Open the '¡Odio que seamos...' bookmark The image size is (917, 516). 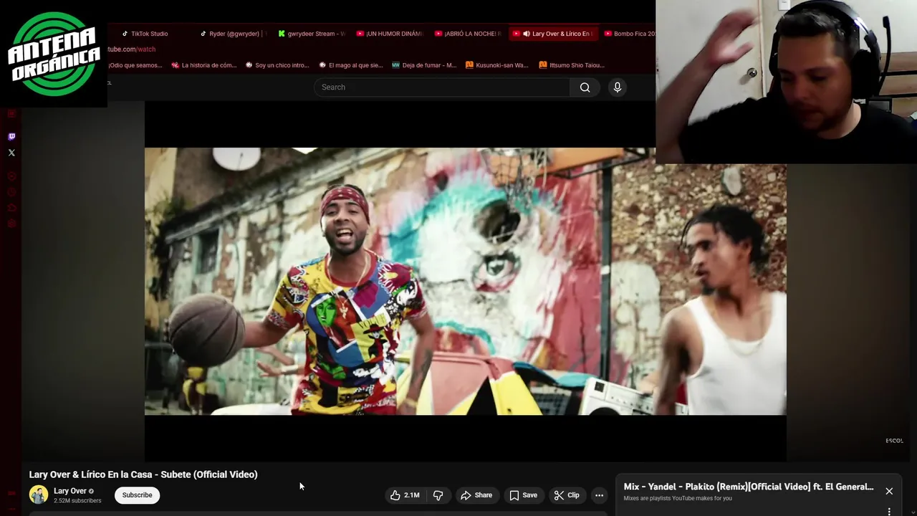click(135, 65)
